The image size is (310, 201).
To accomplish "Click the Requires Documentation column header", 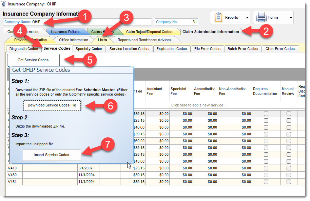I will 266,91.
